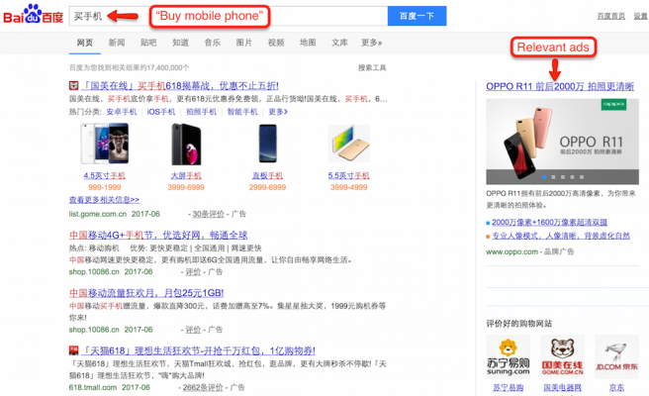Expand the 更多» tab menu
The image size is (649, 396).
[x=372, y=43]
